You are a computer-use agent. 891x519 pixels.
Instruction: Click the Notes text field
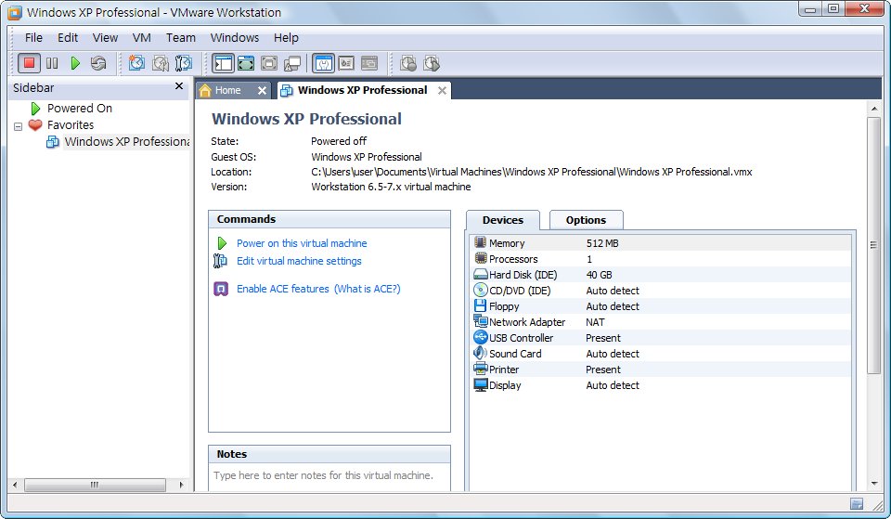click(x=329, y=477)
